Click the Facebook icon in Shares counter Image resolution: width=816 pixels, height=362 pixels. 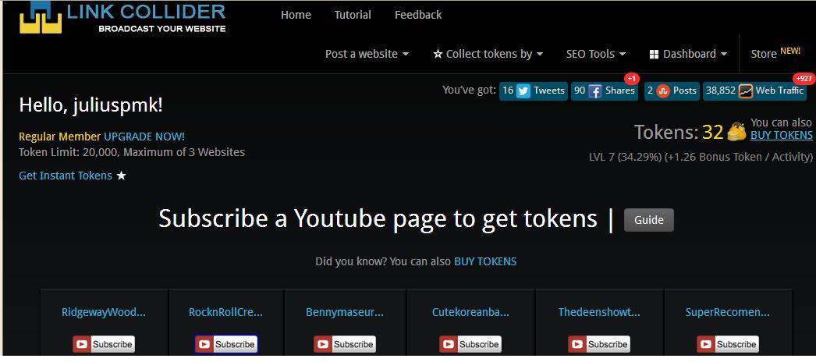(594, 91)
